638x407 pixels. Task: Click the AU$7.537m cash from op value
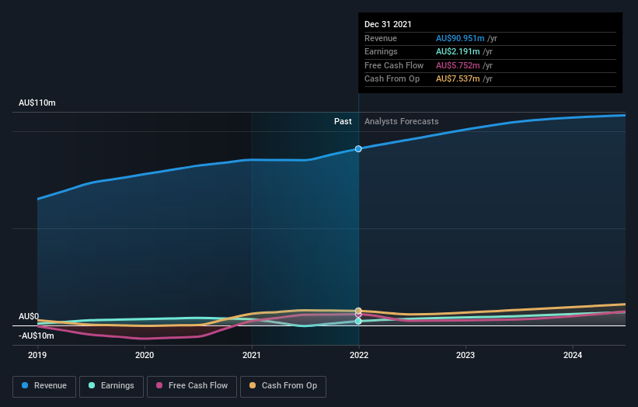click(x=458, y=79)
